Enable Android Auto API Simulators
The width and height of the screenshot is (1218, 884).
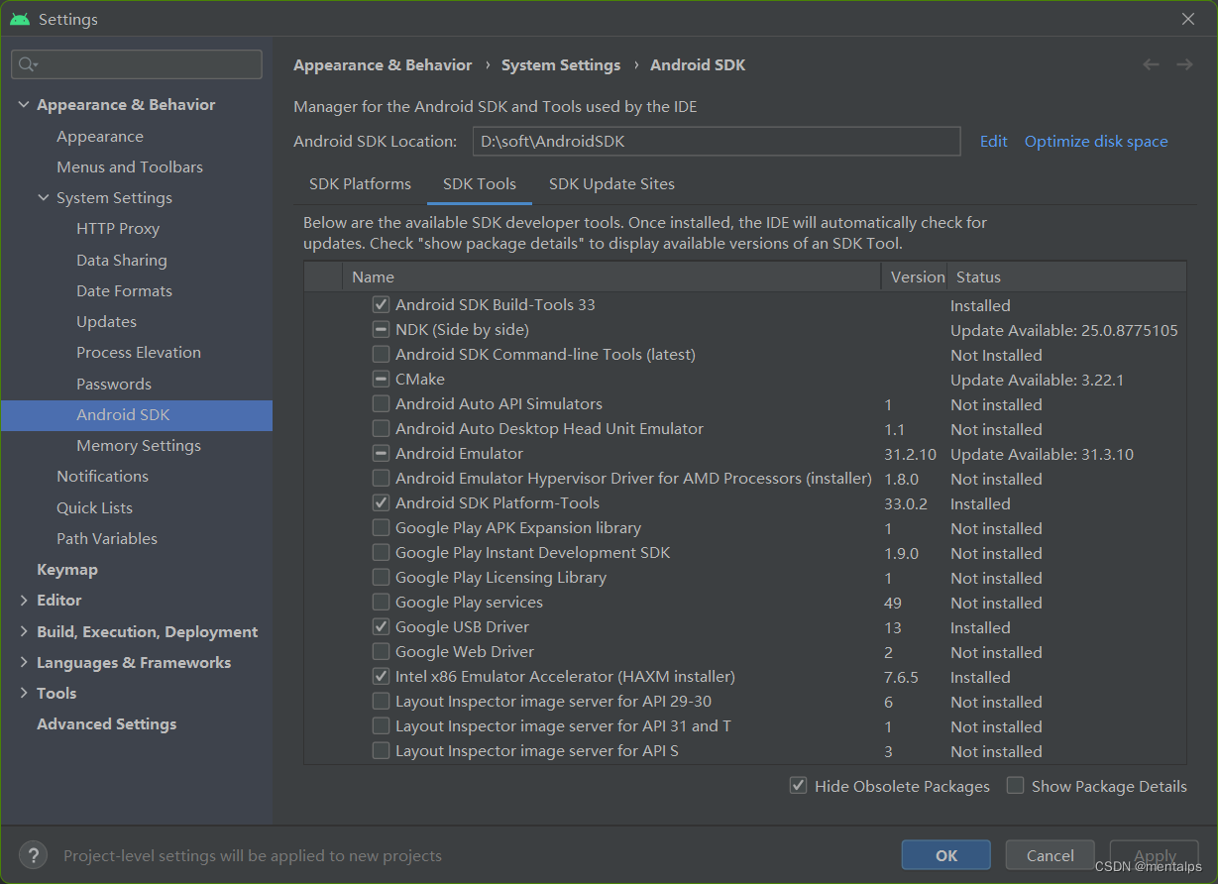[381, 403]
